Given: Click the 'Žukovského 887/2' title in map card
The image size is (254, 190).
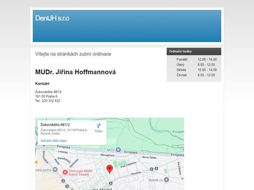Looking at the screenshot, I should 55,125.
